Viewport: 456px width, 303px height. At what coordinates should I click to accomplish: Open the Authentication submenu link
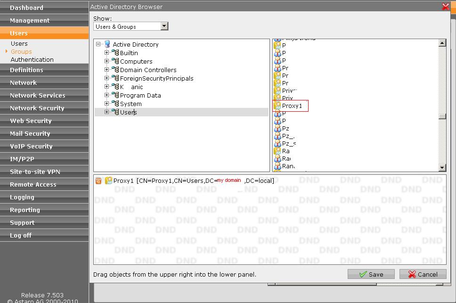[x=32, y=59]
